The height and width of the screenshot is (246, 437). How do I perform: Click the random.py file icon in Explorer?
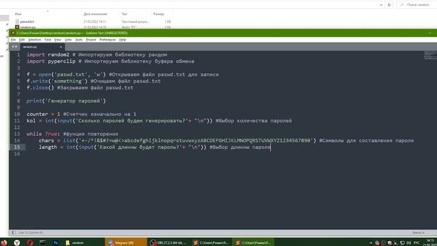tap(17, 27)
